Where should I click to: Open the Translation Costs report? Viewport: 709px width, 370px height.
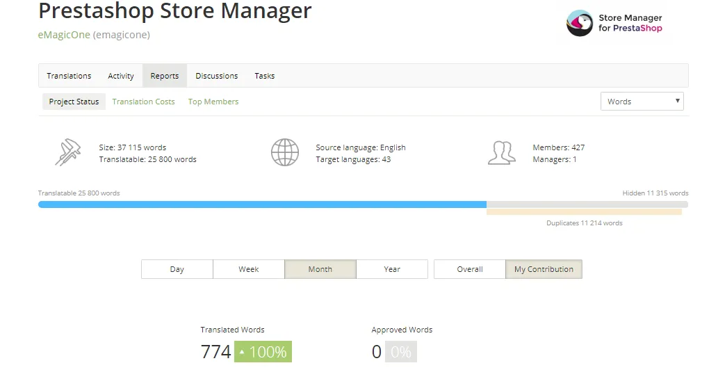[x=143, y=102]
